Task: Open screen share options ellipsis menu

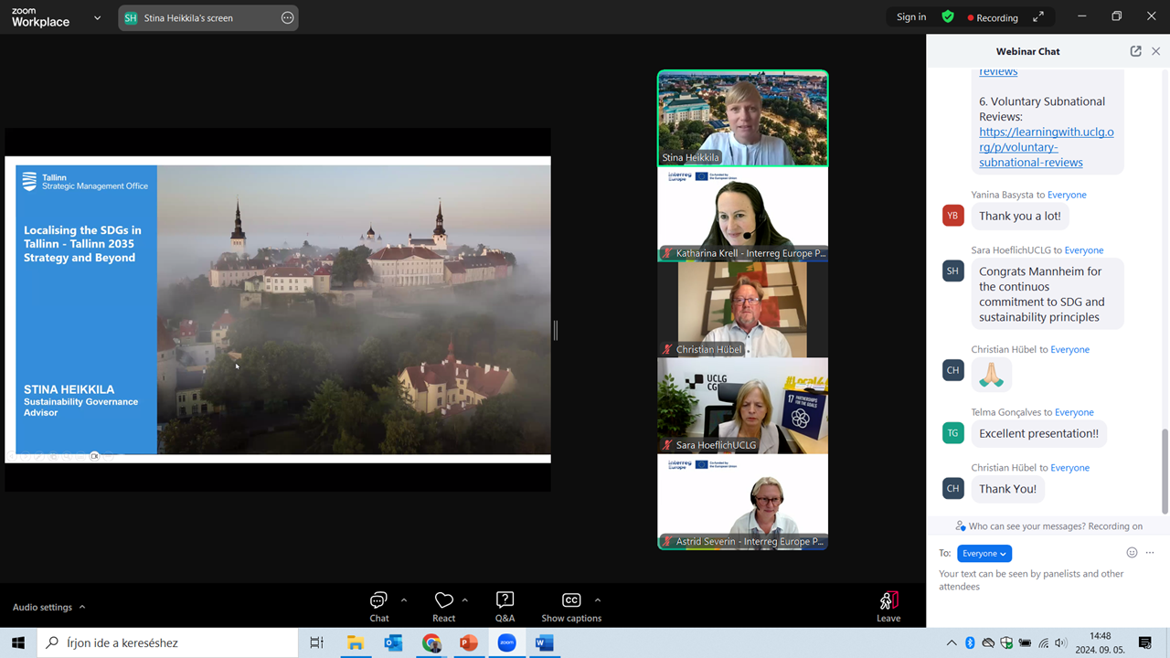Action: (x=287, y=17)
